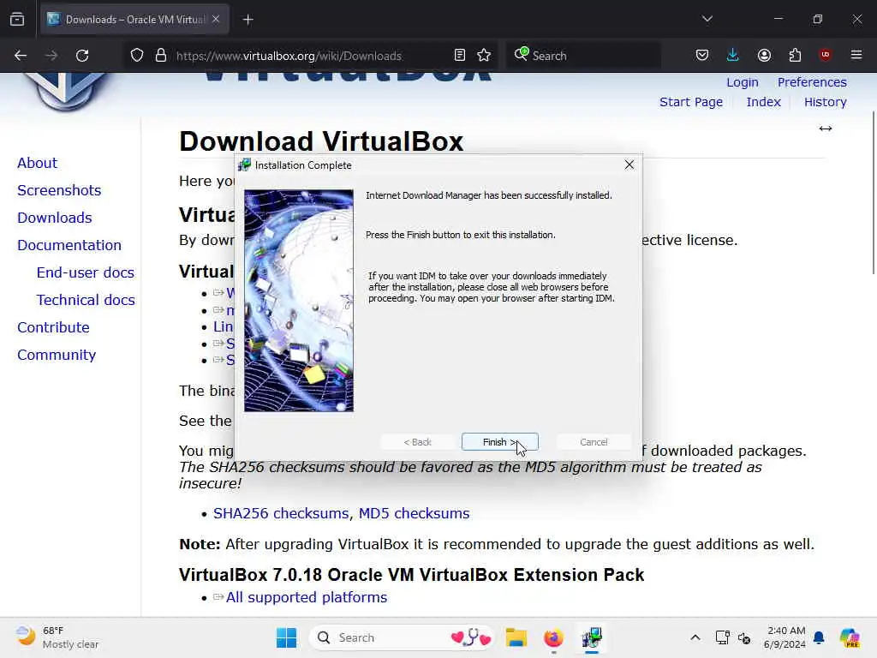Click the Firefox Search box
Screen dimensions: 877x658
click(583, 56)
